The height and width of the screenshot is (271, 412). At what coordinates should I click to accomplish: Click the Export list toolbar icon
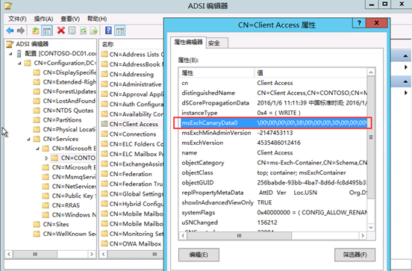(94, 31)
